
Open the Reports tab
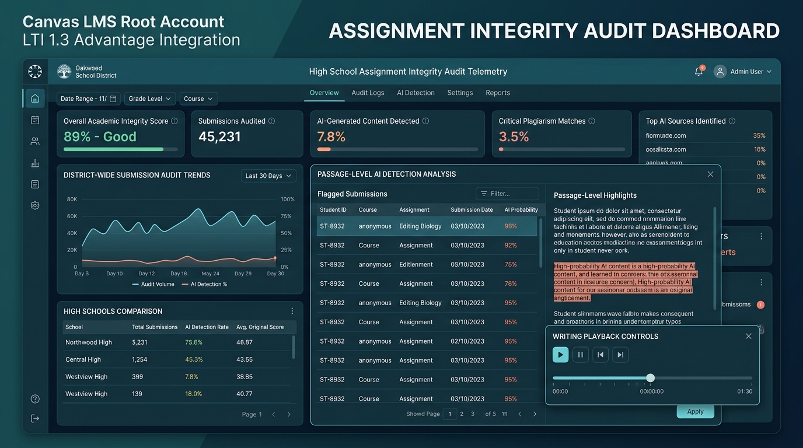498,93
